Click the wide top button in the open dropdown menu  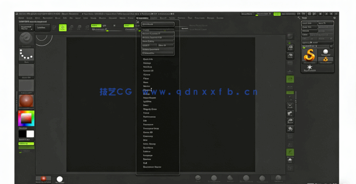158,24
